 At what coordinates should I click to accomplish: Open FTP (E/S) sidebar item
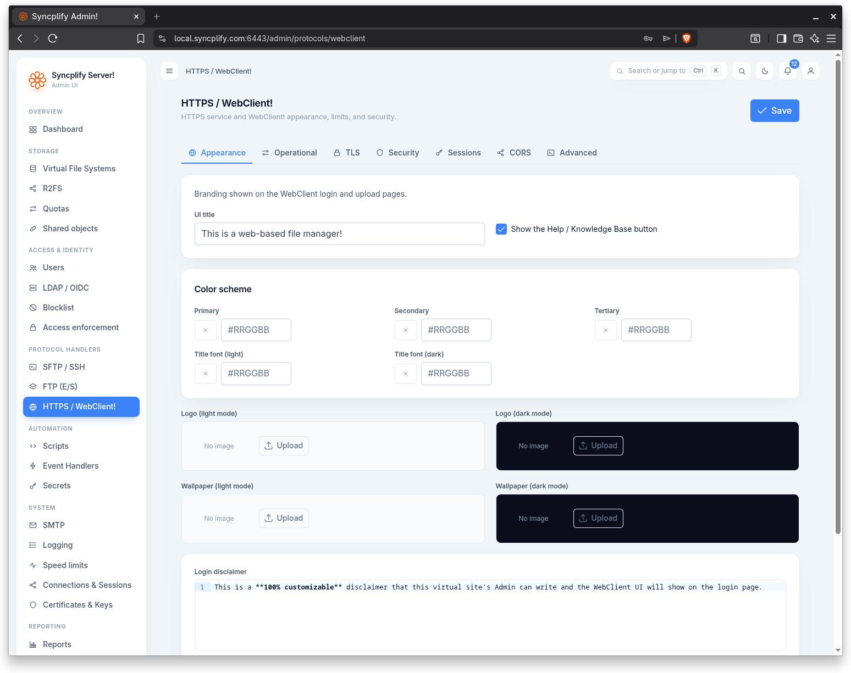[x=81, y=387]
